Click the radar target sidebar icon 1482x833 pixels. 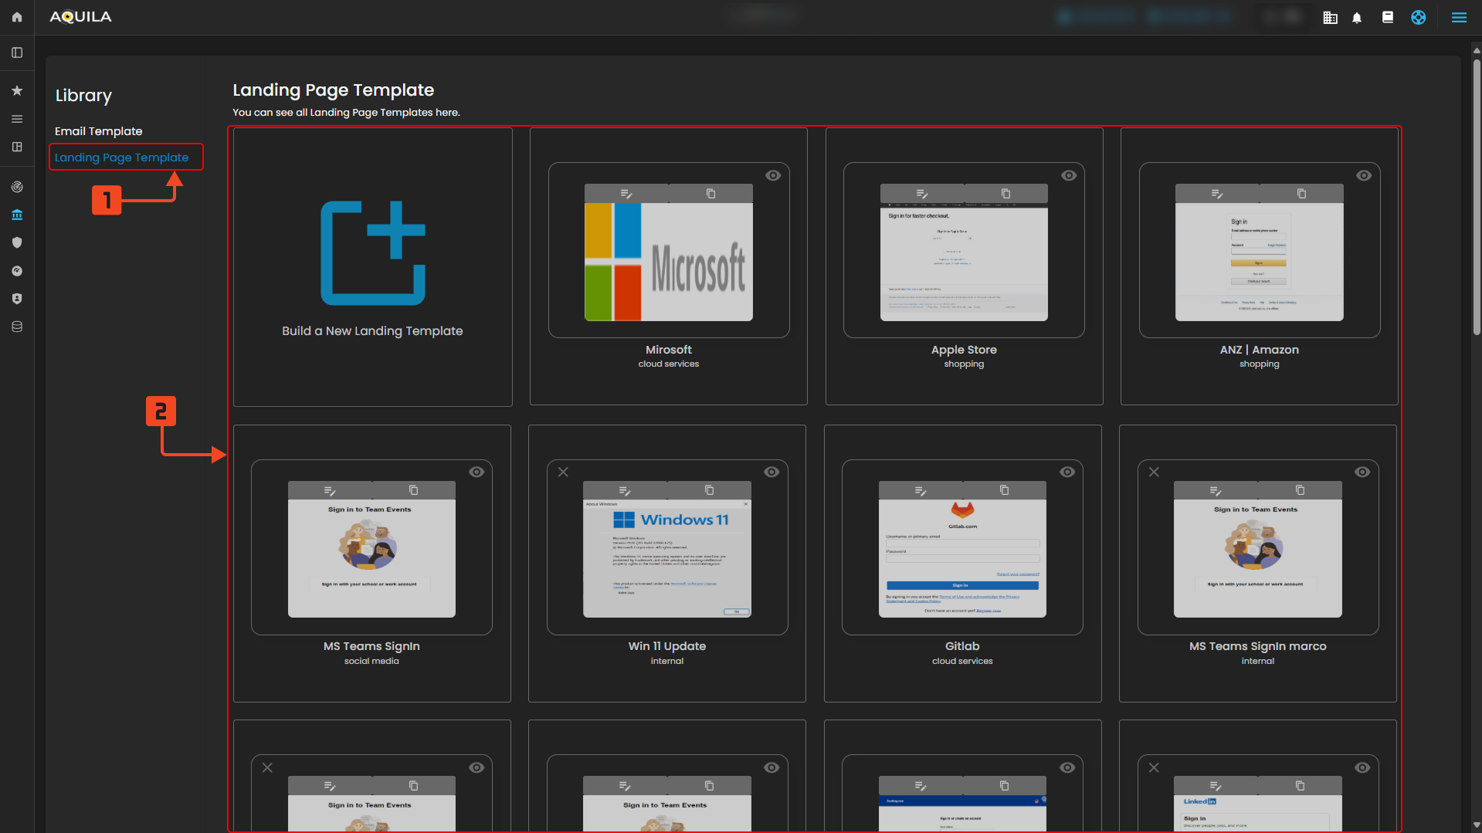click(x=17, y=187)
